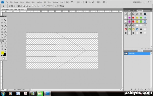The width and height of the screenshot is (153, 96).
Task: Expand geometry options arrow beside Custom Shape
Action: pyautogui.click(x=41, y=6)
